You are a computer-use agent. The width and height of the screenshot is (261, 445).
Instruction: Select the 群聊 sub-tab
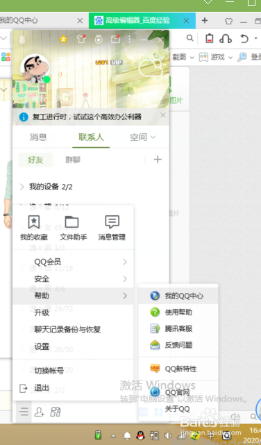(x=73, y=160)
